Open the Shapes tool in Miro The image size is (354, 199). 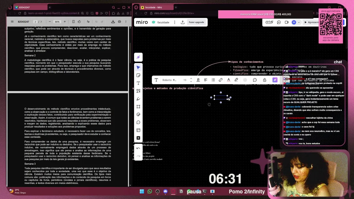[x=138, y=91]
